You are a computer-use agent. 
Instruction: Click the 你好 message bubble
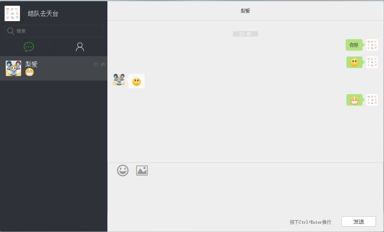(x=354, y=45)
